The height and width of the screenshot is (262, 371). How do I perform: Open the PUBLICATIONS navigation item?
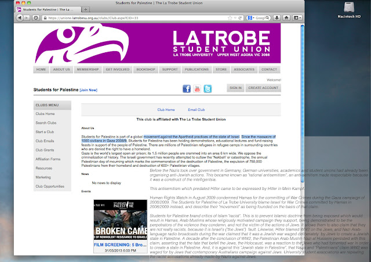(197, 70)
